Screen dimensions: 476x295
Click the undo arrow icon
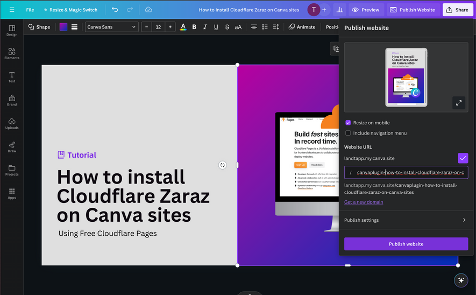pyautogui.click(x=115, y=10)
